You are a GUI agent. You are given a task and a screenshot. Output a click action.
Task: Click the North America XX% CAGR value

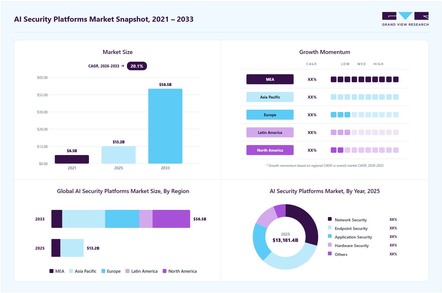point(312,150)
